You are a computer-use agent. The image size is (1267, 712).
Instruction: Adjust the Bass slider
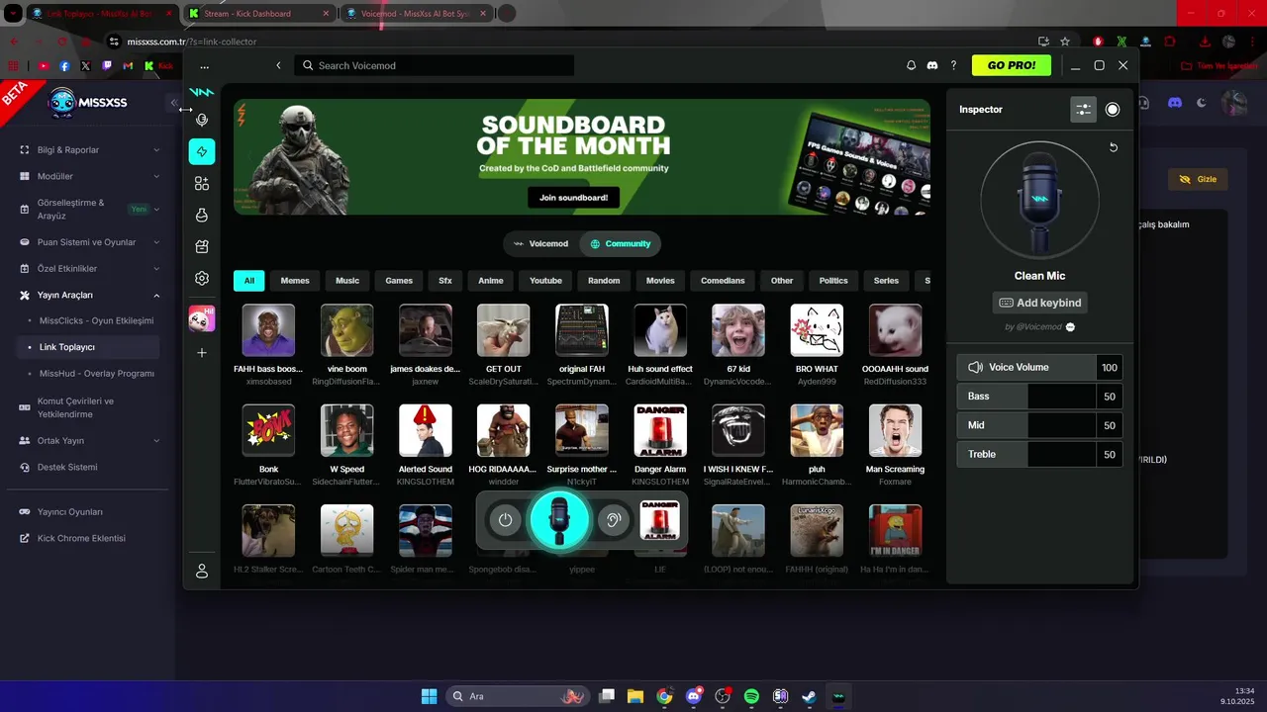pyautogui.click(x=1027, y=397)
